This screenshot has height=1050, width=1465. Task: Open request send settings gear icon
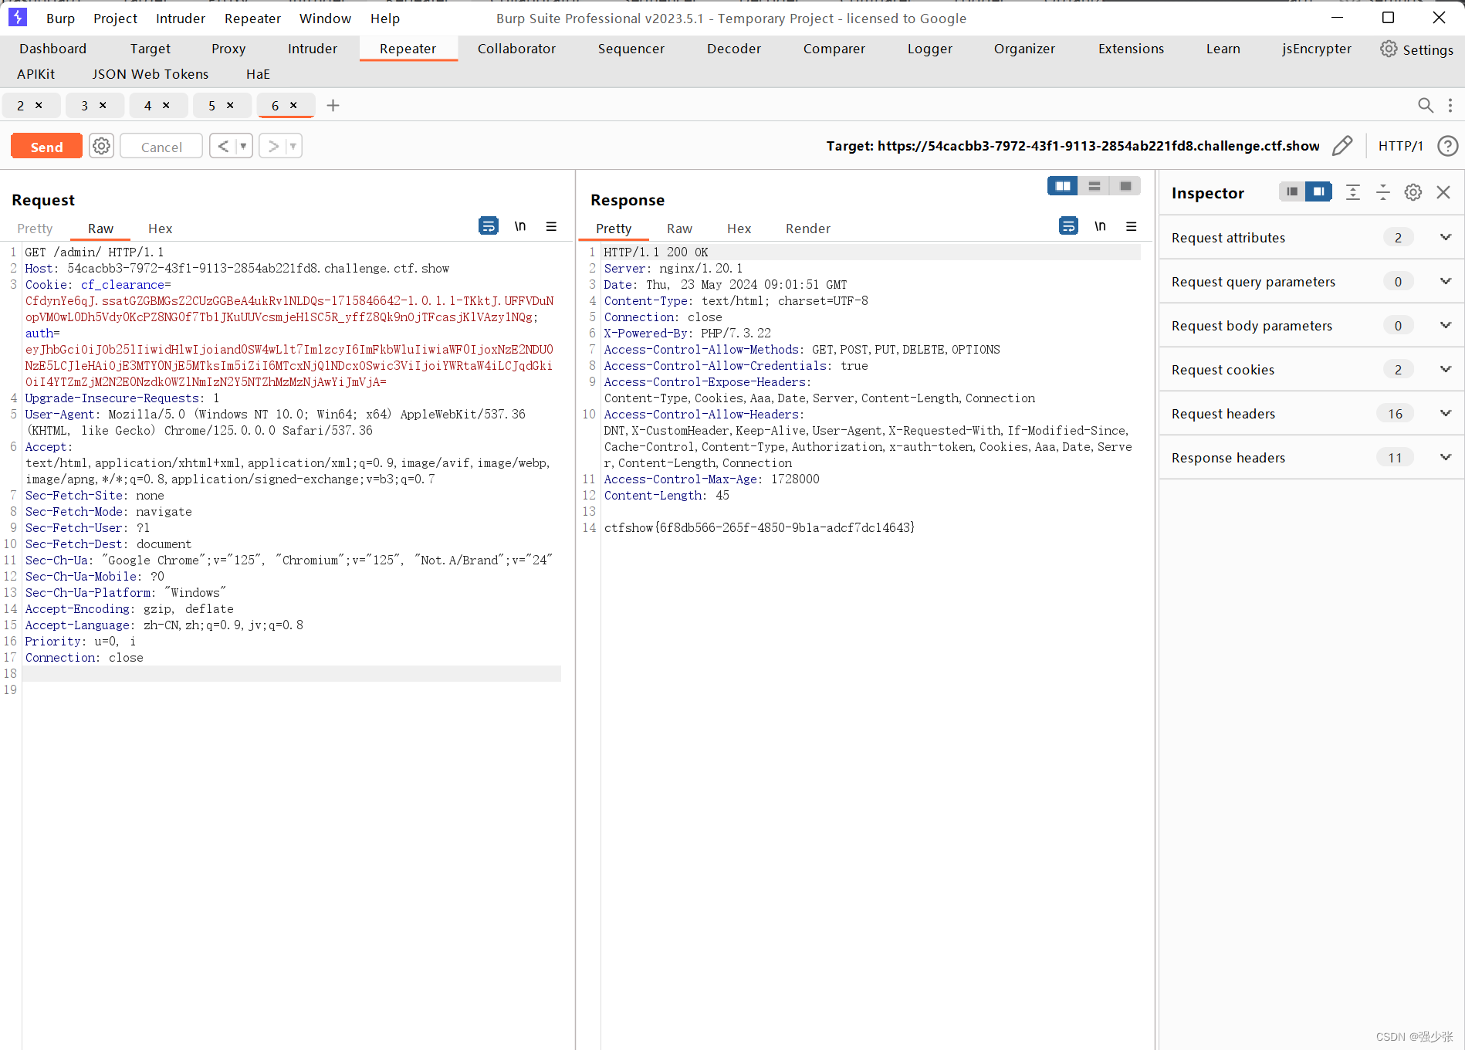click(101, 146)
